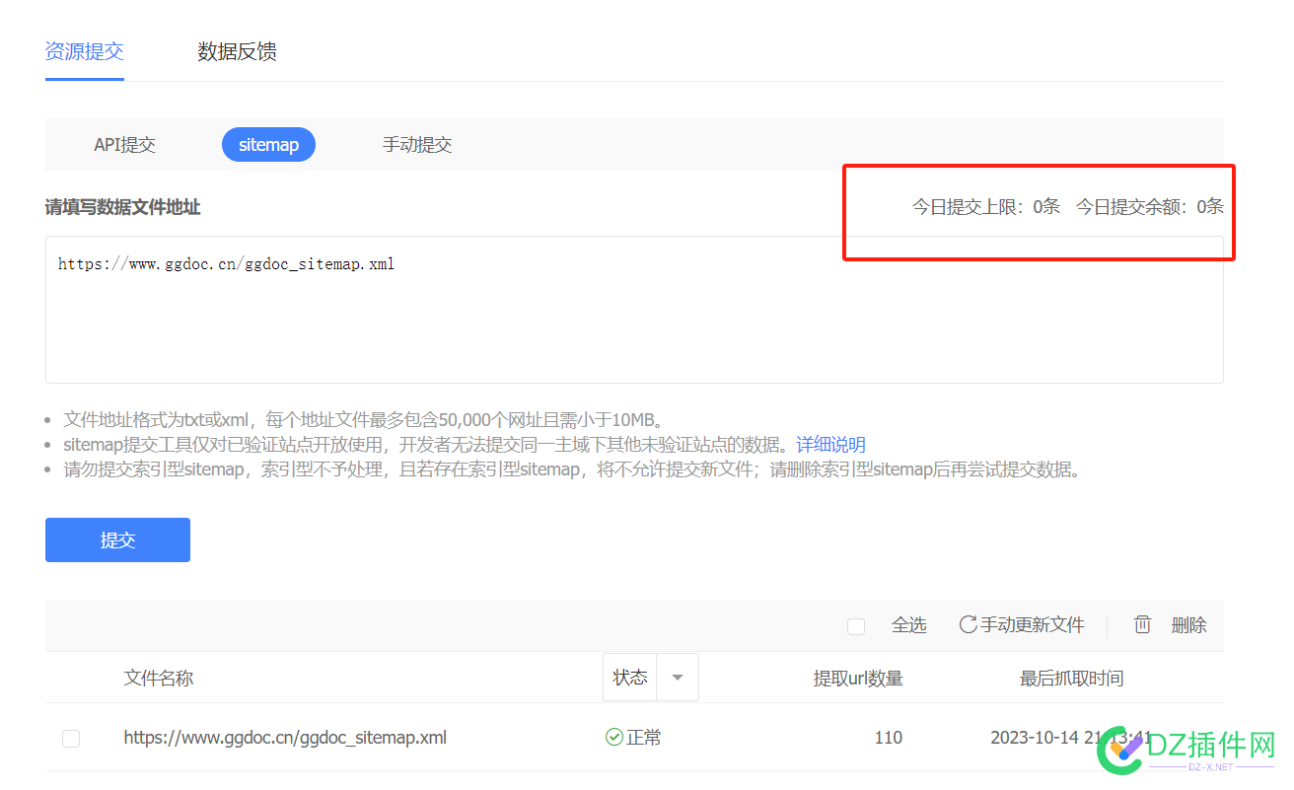
Task: Switch to the 资源提交 tab
Action: tap(85, 51)
